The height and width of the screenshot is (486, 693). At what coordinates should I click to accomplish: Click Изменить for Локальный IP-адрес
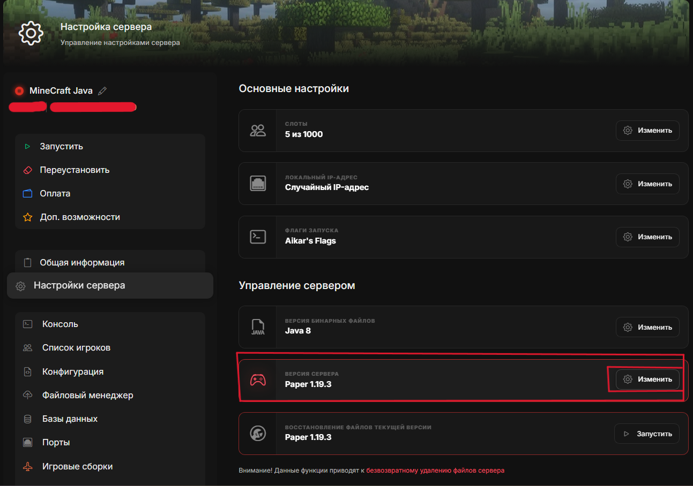pos(647,184)
